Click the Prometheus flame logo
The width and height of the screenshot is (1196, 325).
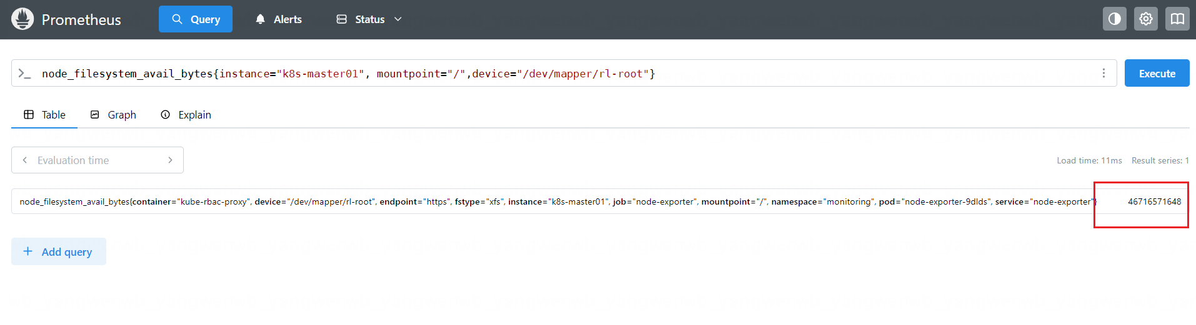tap(23, 19)
